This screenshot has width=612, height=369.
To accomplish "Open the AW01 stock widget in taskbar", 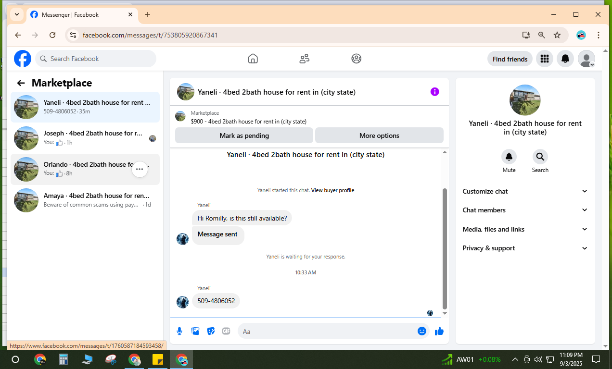I will pos(472,359).
